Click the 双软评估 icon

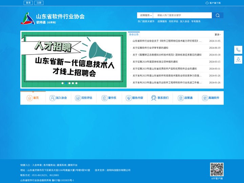coord(78,98)
